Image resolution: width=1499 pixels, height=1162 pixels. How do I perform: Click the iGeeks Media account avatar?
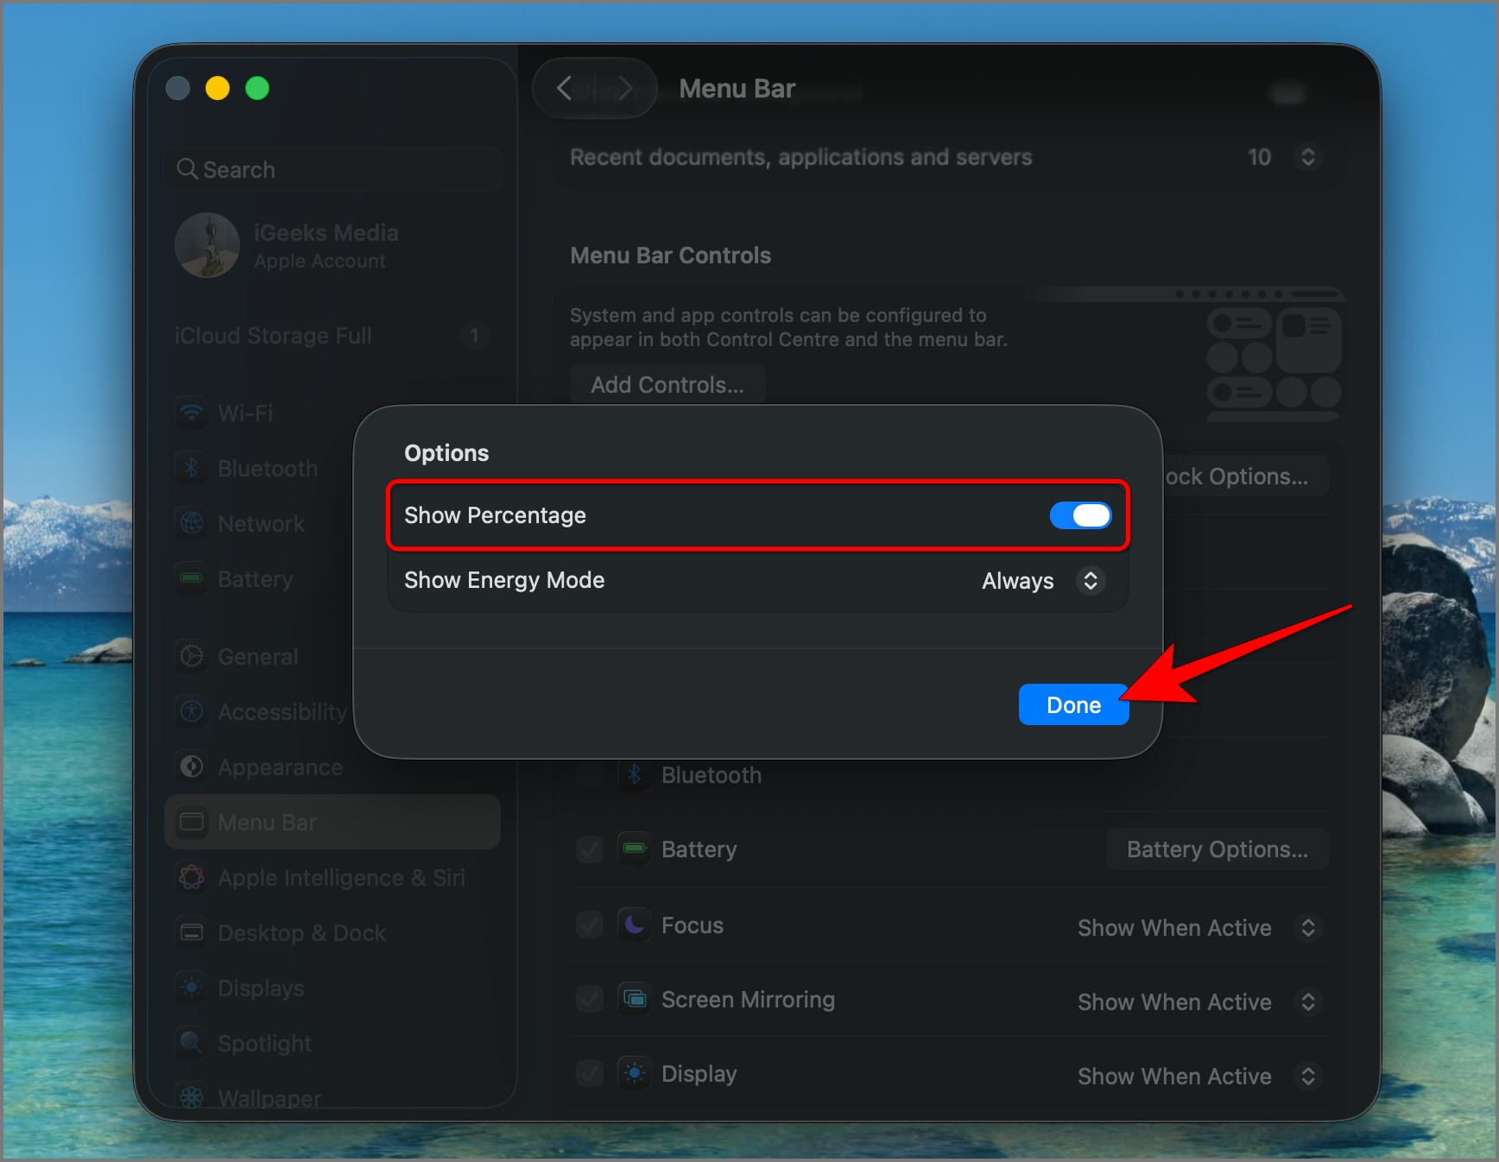point(207,245)
